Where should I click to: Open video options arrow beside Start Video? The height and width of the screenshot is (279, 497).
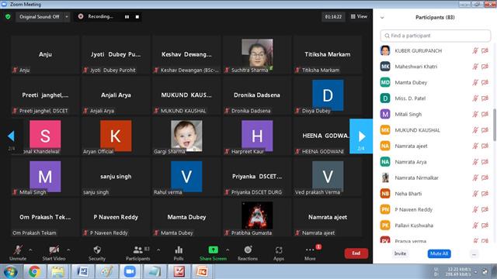68,250
